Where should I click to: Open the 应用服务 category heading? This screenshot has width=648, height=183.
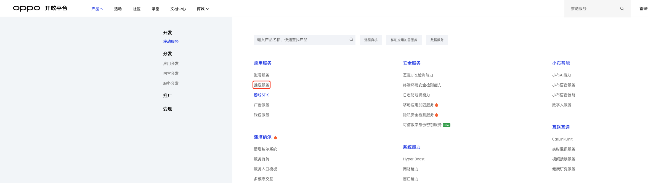point(263,63)
